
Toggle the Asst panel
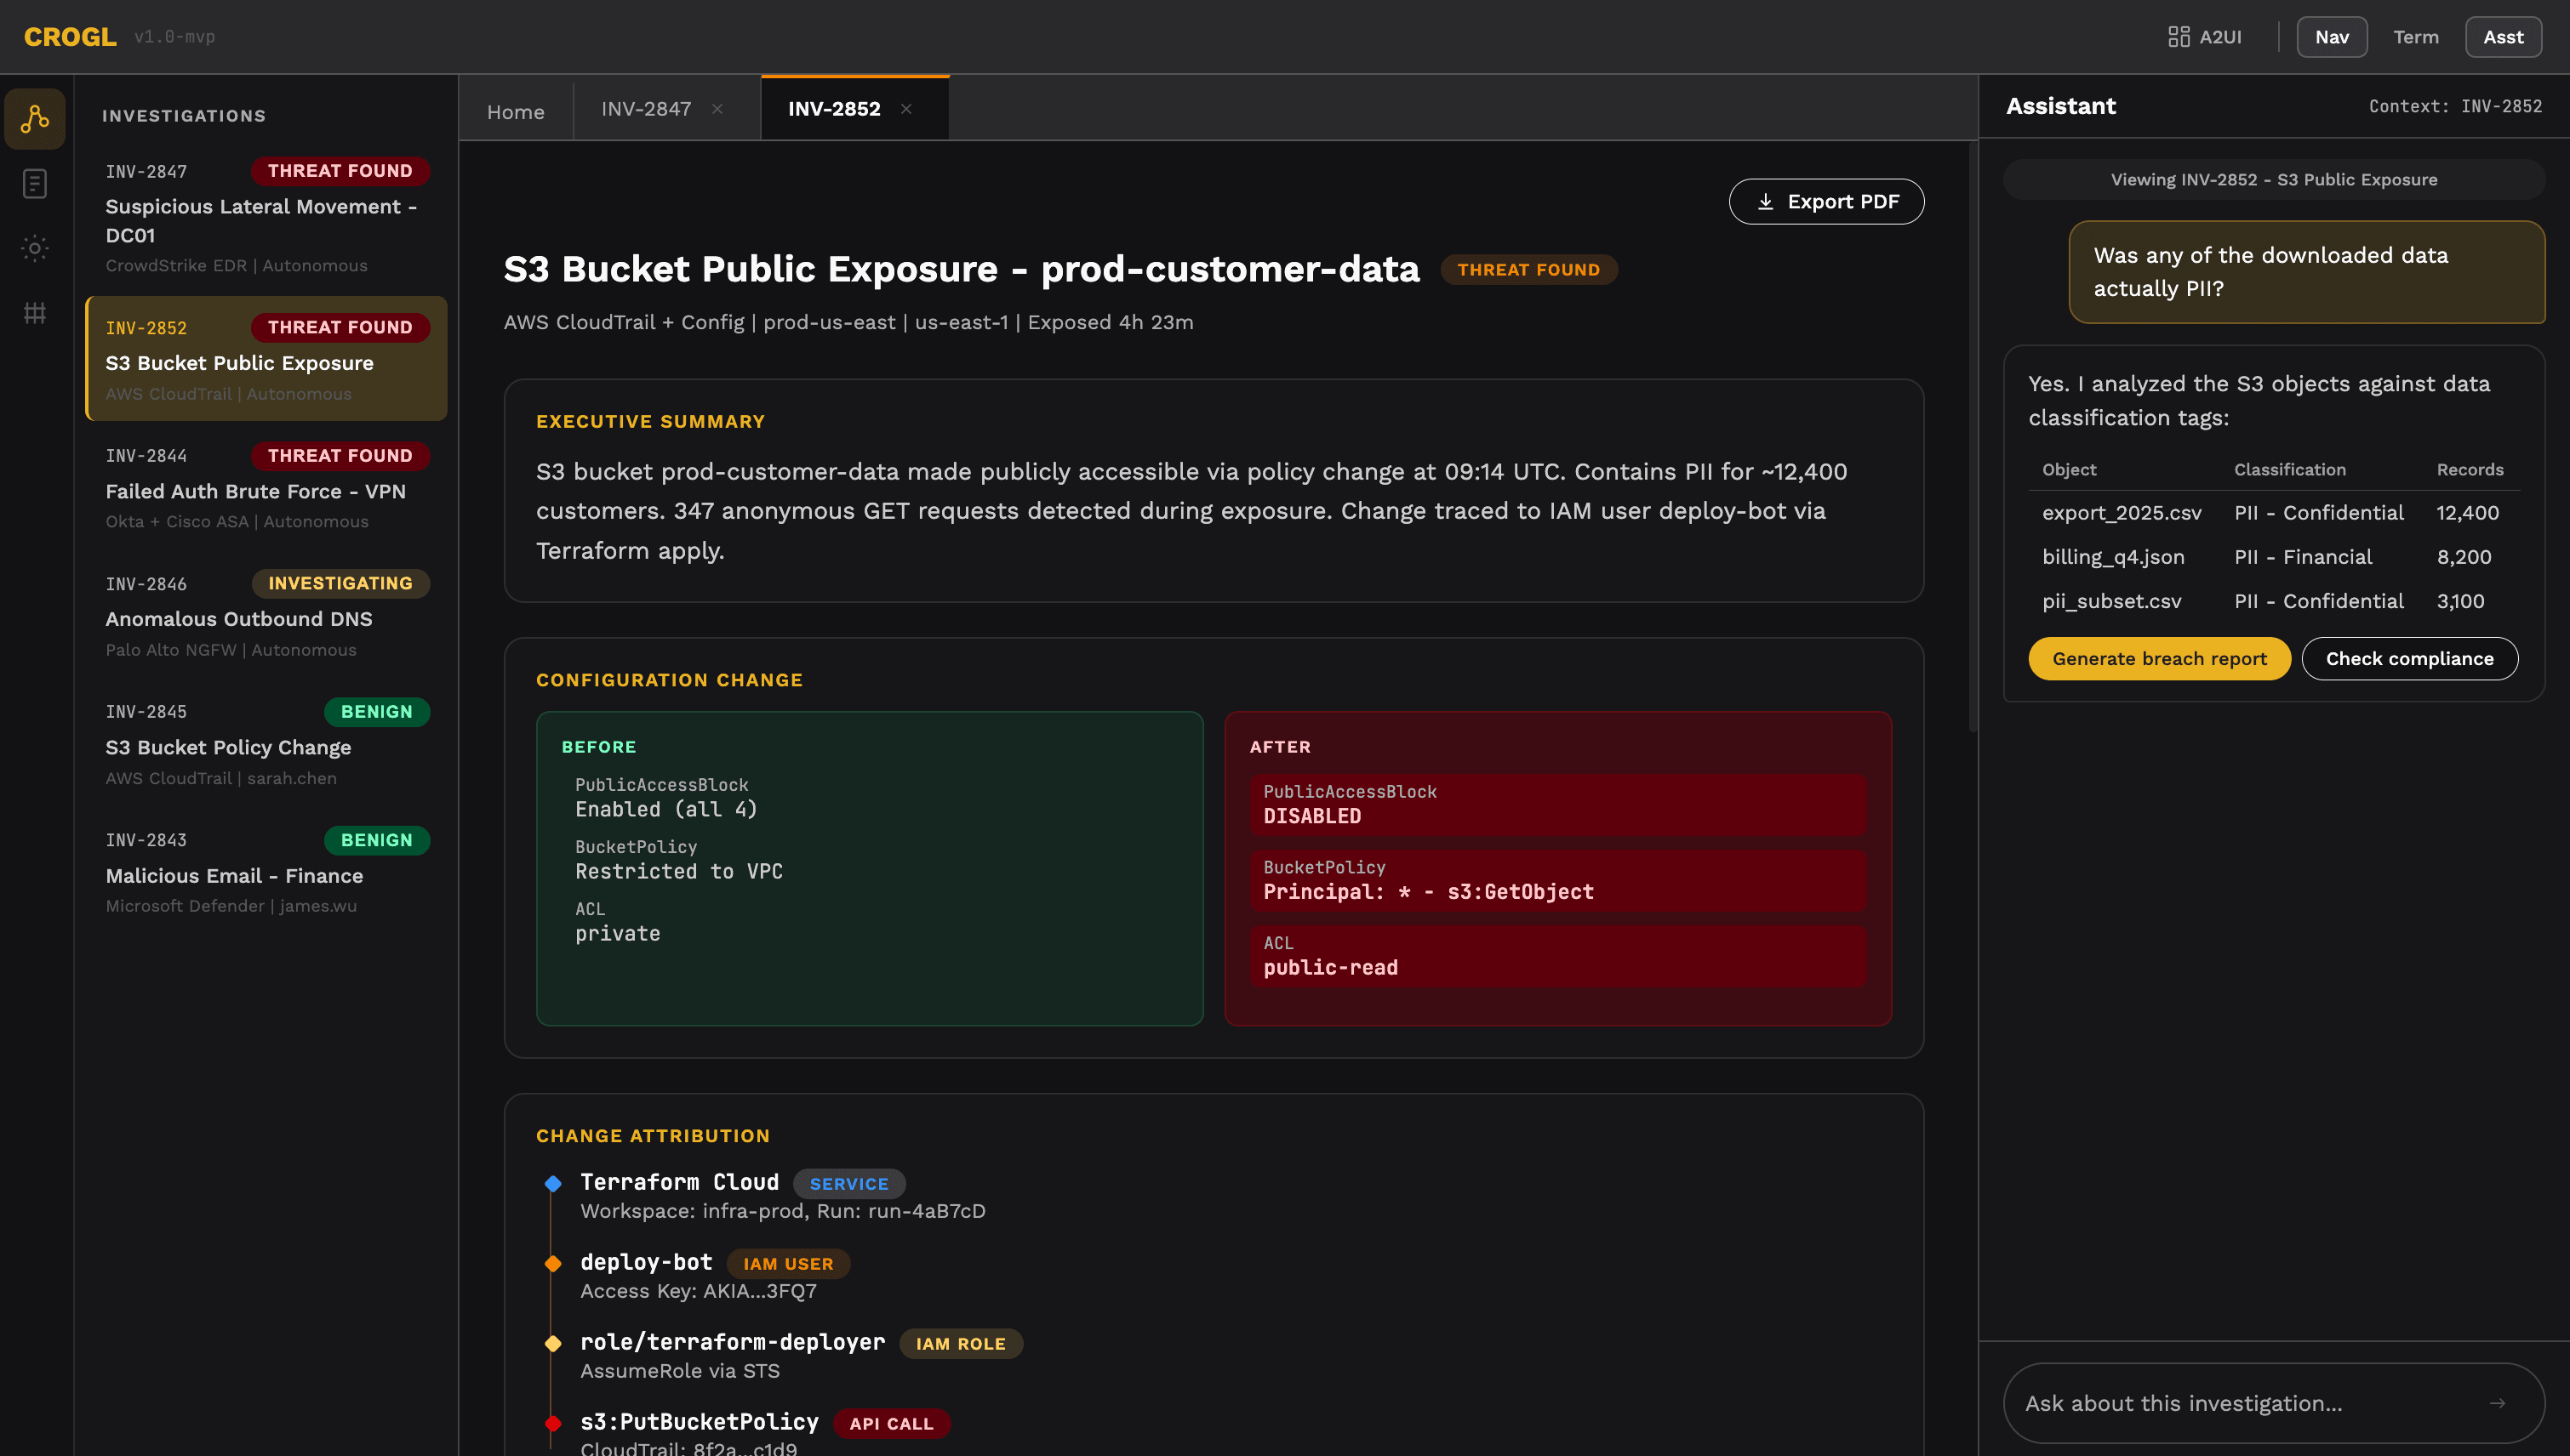2503,36
